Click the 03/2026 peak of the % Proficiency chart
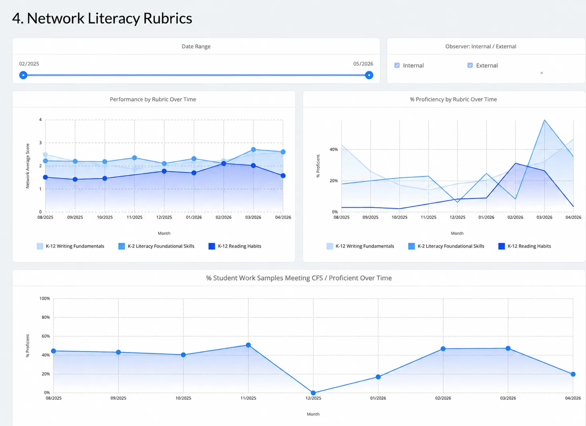 (544, 120)
